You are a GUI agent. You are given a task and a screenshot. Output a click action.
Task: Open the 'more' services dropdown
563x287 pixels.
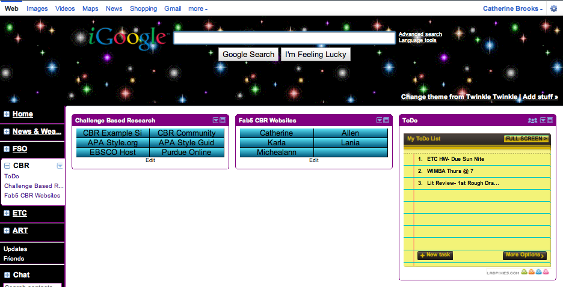(198, 8)
